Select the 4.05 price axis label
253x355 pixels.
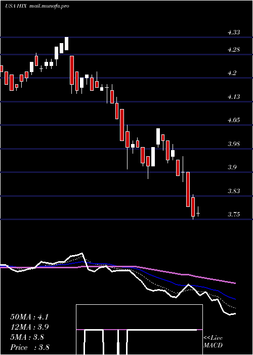(x=234, y=120)
